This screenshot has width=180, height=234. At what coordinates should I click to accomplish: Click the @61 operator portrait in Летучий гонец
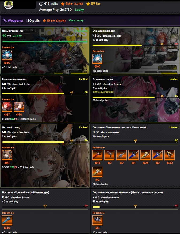7,155
